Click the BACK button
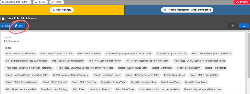250x94 pixels. 6,26
